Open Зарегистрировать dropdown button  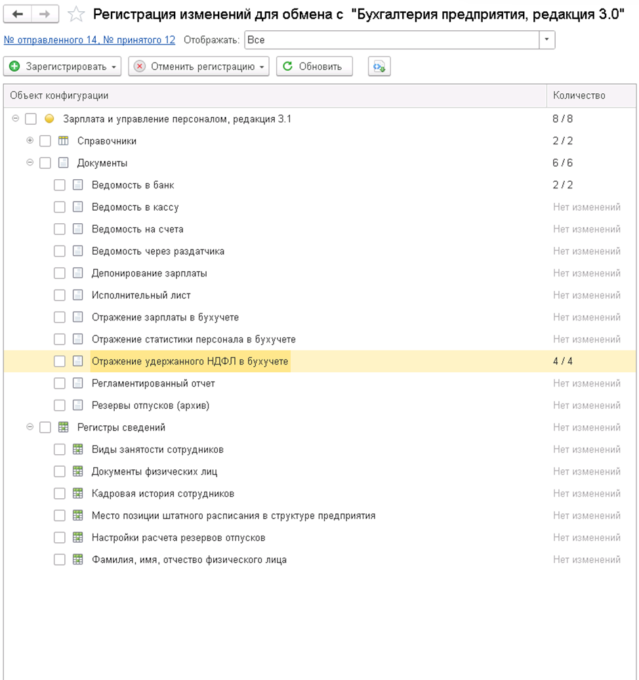(x=62, y=66)
